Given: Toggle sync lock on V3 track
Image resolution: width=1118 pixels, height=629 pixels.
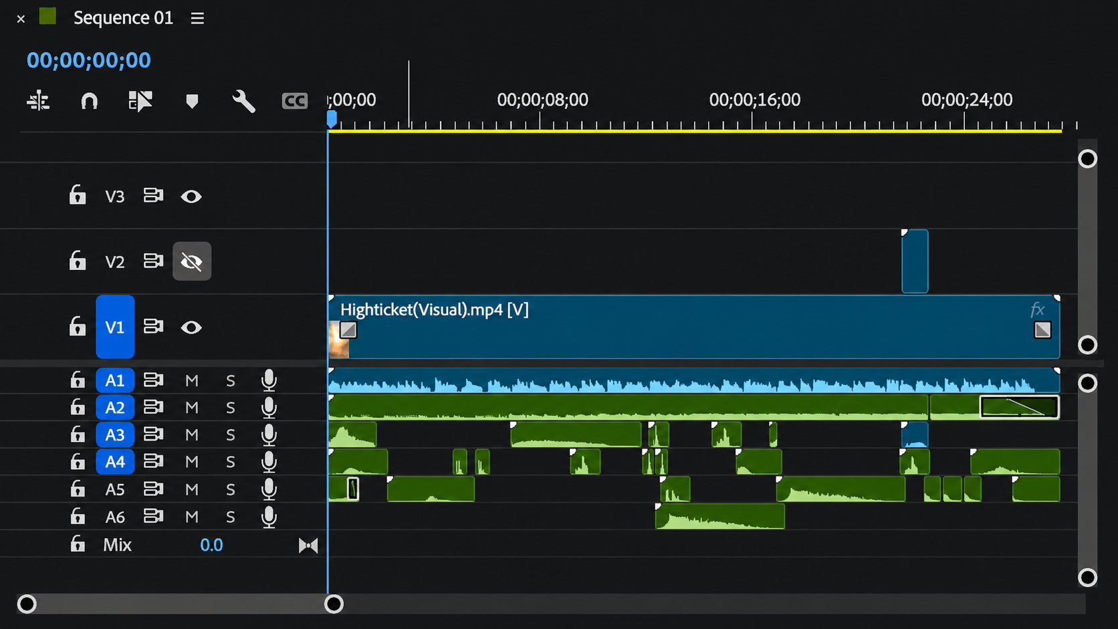Looking at the screenshot, I should [153, 196].
